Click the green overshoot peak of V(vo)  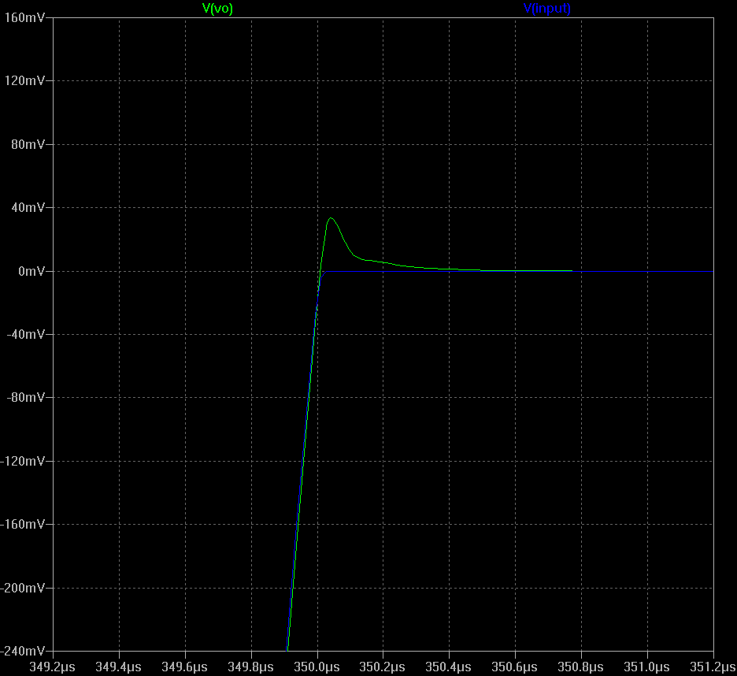click(331, 218)
